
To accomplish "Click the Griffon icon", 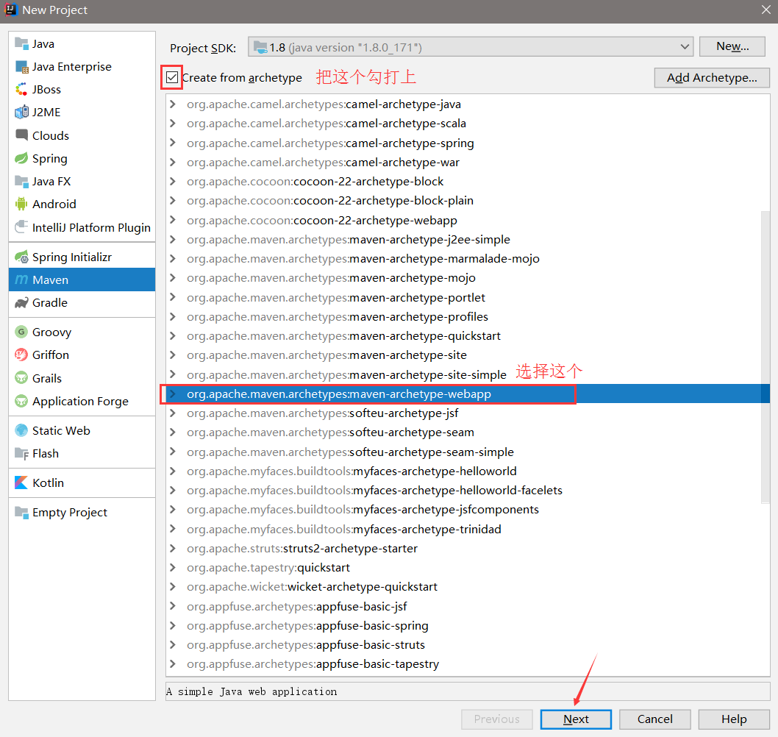I will pos(21,355).
